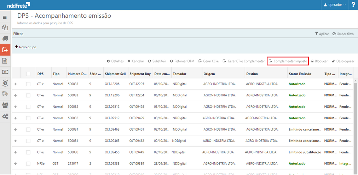Image resolution: width=358 pixels, height=175 pixels.
Task: Check the row with Shipment Buy OLT.12205
Action: [28, 84]
